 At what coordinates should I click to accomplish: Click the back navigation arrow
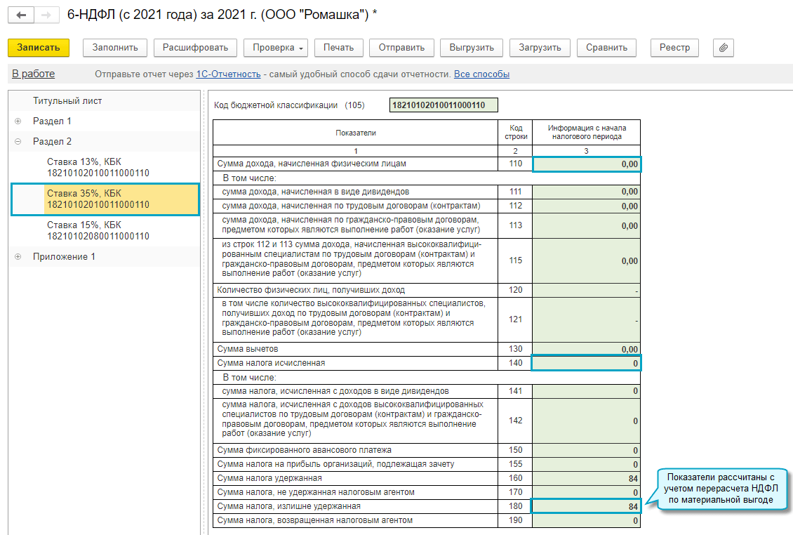tap(21, 15)
